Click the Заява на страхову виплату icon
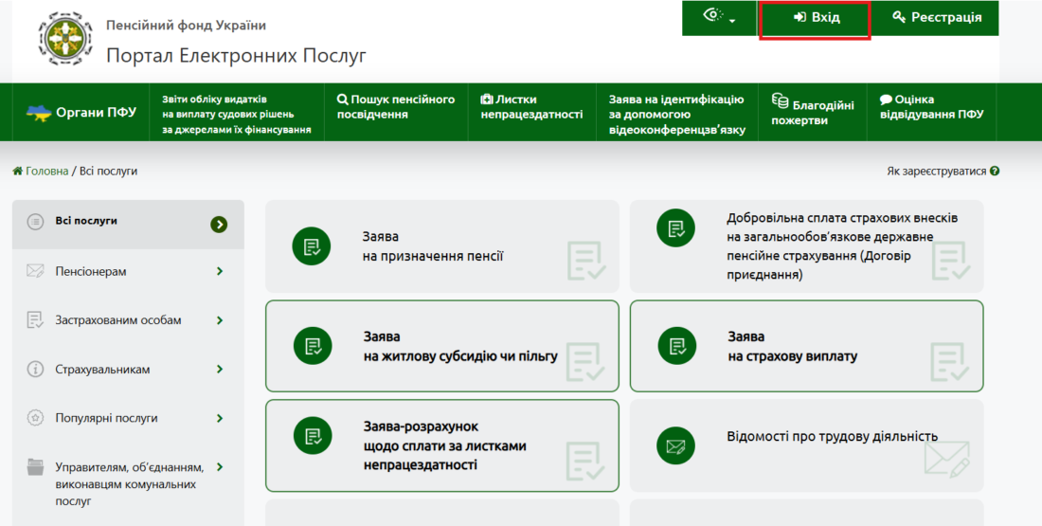Viewport: 1042px width, 526px height. [x=676, y=346]
